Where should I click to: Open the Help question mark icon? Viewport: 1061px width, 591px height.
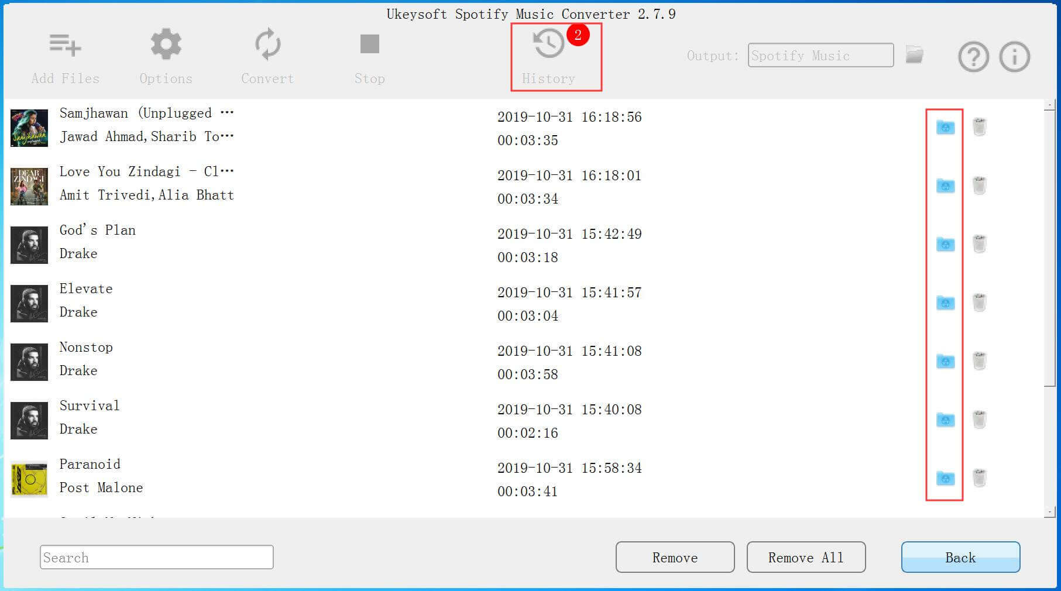tap(973, 57)
